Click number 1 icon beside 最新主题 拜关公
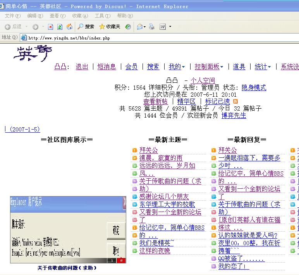Viewport: 299px width, 275px height. click(135, 150)
